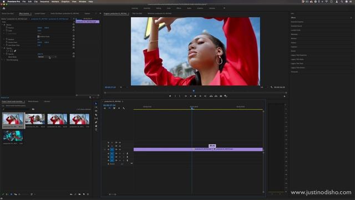355x200 pixels.
Task: Create new bin in Project panel
Action: pyautogui.click(x=79, y=194)
